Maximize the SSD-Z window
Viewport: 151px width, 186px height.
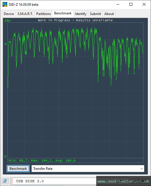pyautogui.click(x=131, y=5)
